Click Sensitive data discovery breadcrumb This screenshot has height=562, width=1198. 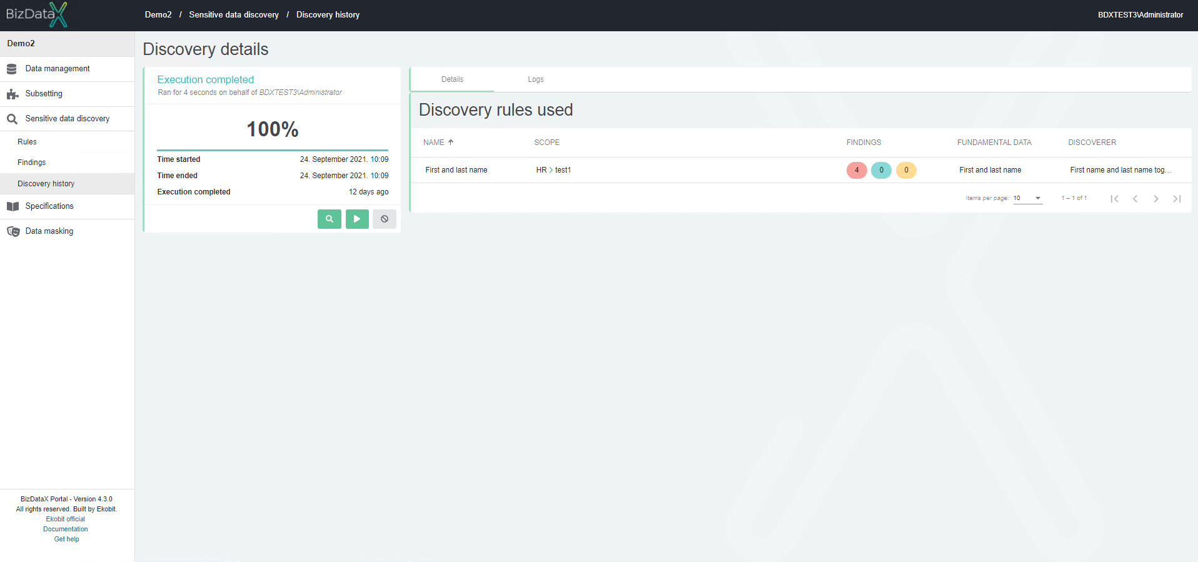(x=234, y=14)
